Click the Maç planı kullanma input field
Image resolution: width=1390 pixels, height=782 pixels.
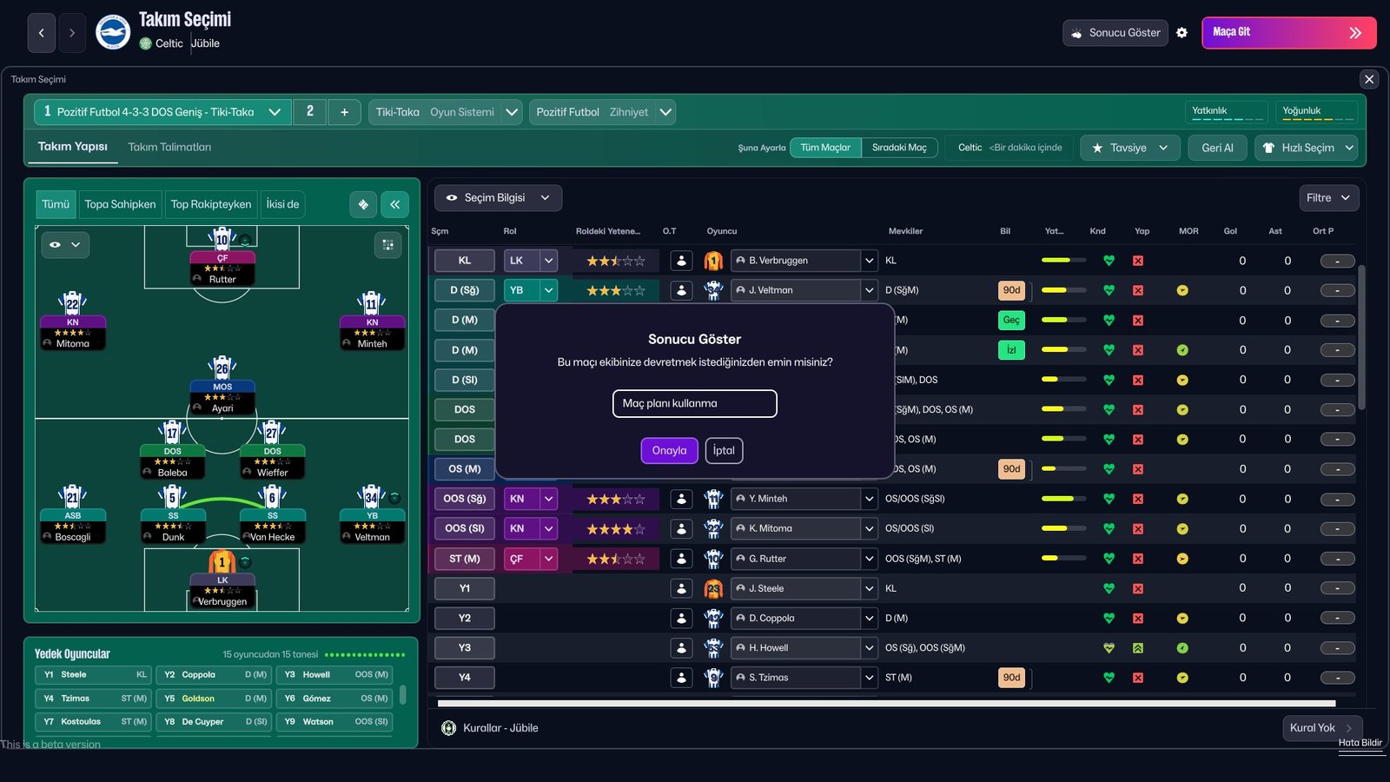(x=695, y=403)
